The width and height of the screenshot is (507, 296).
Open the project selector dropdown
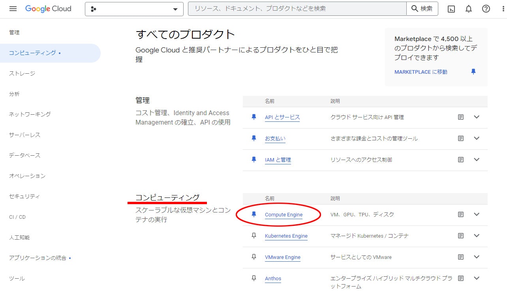134,9
